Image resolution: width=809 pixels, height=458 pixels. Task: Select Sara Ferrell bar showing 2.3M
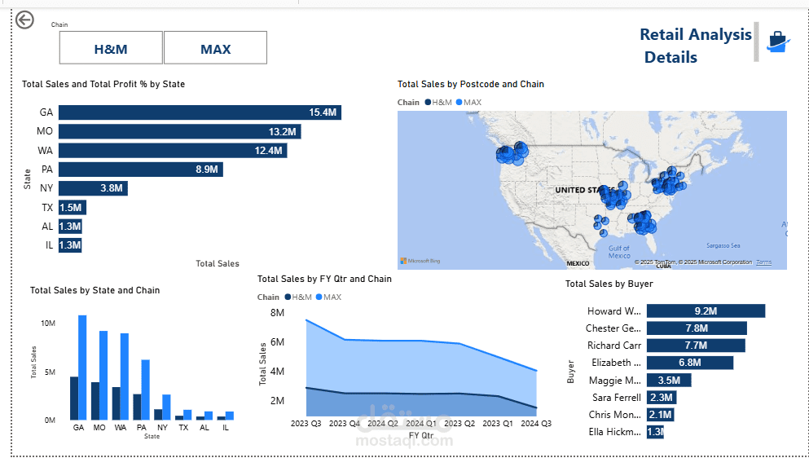(x=662, y=398)
